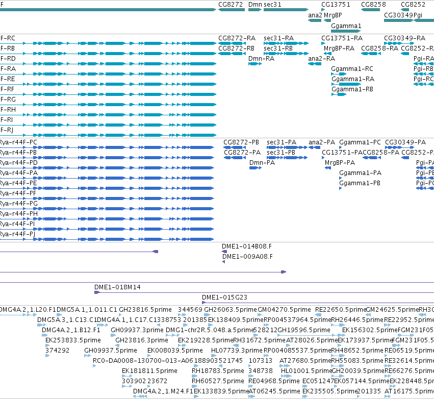Image resolution: width=434 pixels, height=399 pixels.
Task: Click the DME1-014B08.F BAC end label
Action: pos(247,246)
